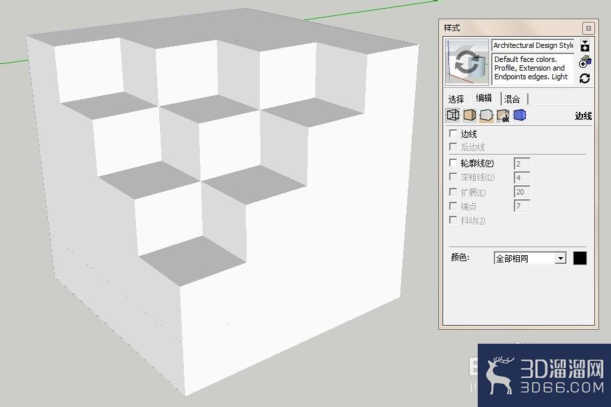Switch to the 混合 tab
The height and width of the screenshot is (407, 611).
click(513, 99)
